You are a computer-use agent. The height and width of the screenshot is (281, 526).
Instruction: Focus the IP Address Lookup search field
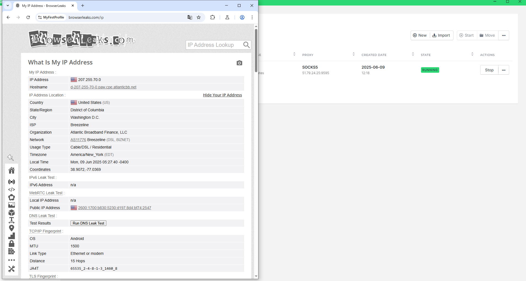point(214,45)
